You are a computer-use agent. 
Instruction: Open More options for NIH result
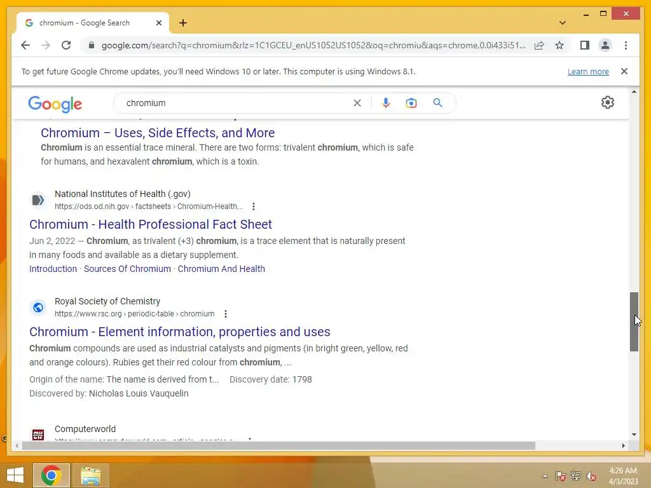point(253,207)
